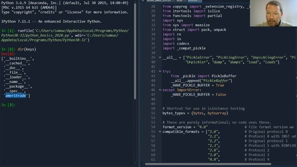The image size is (297, 167).
Task: Click the 'Shortcut for use in isinstance' comment
Action: (203, 109)
